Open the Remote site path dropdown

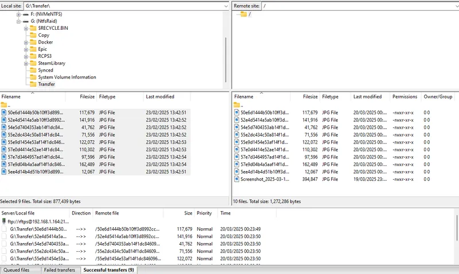click(x=457, y=6)
